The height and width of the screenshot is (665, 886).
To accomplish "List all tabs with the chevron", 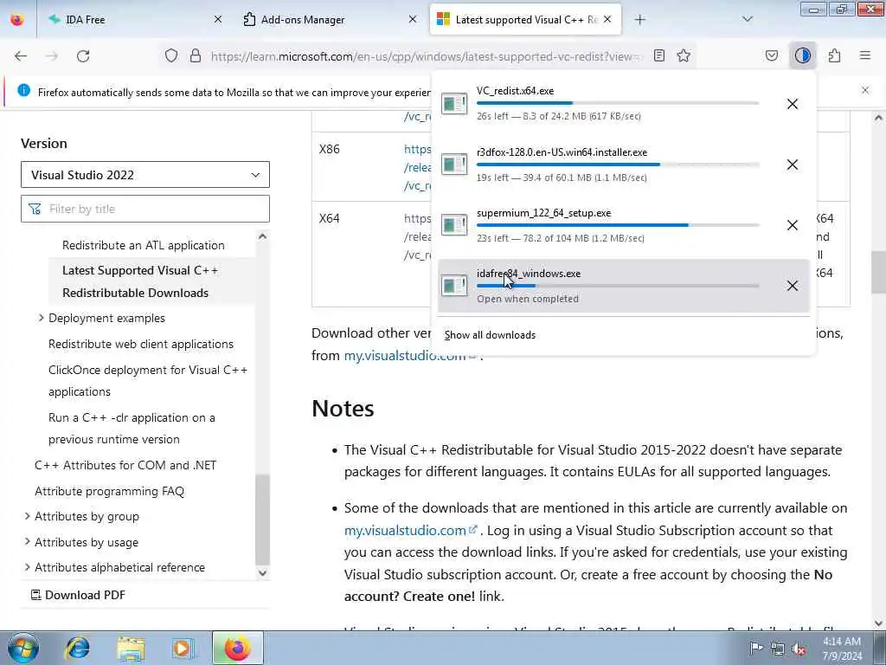I will [x=748, y=19].
